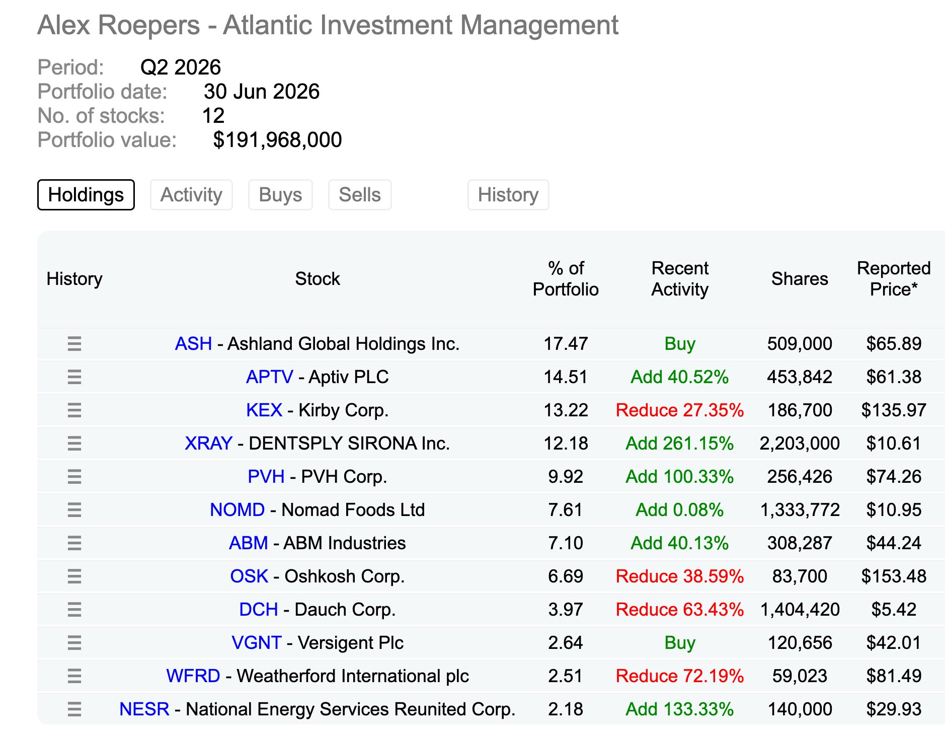
Task: Click history icon beside Dauch Corp.
Action: click(74, 610)
